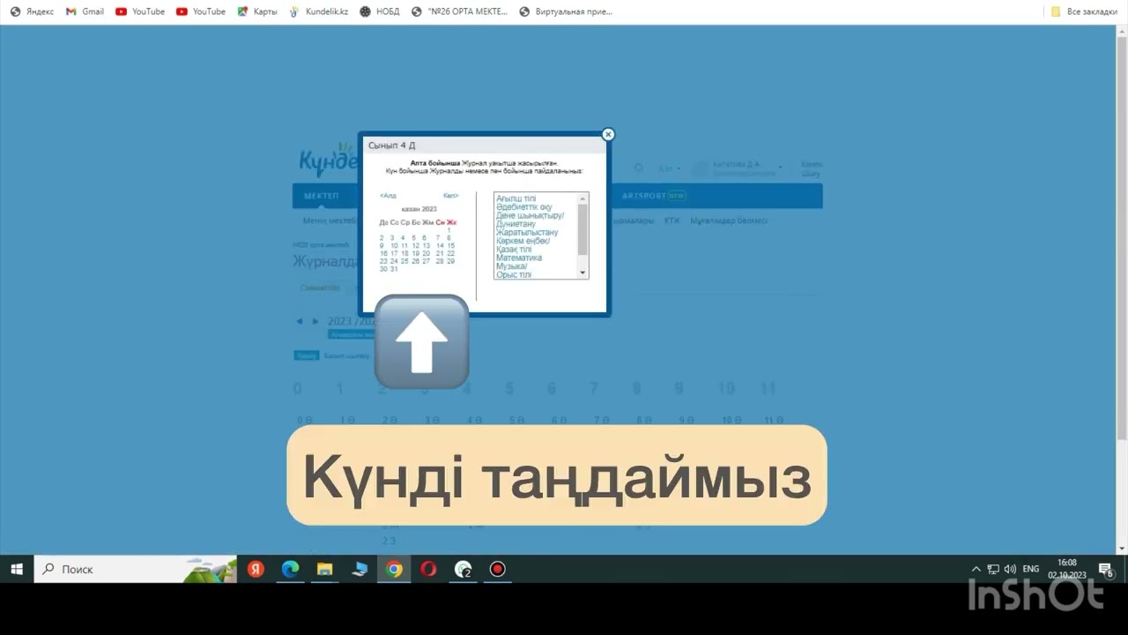The height and width of the screenshot is (635, 1128).
Task: Click the Поиск taskbar search box
Action: point(135,569)
